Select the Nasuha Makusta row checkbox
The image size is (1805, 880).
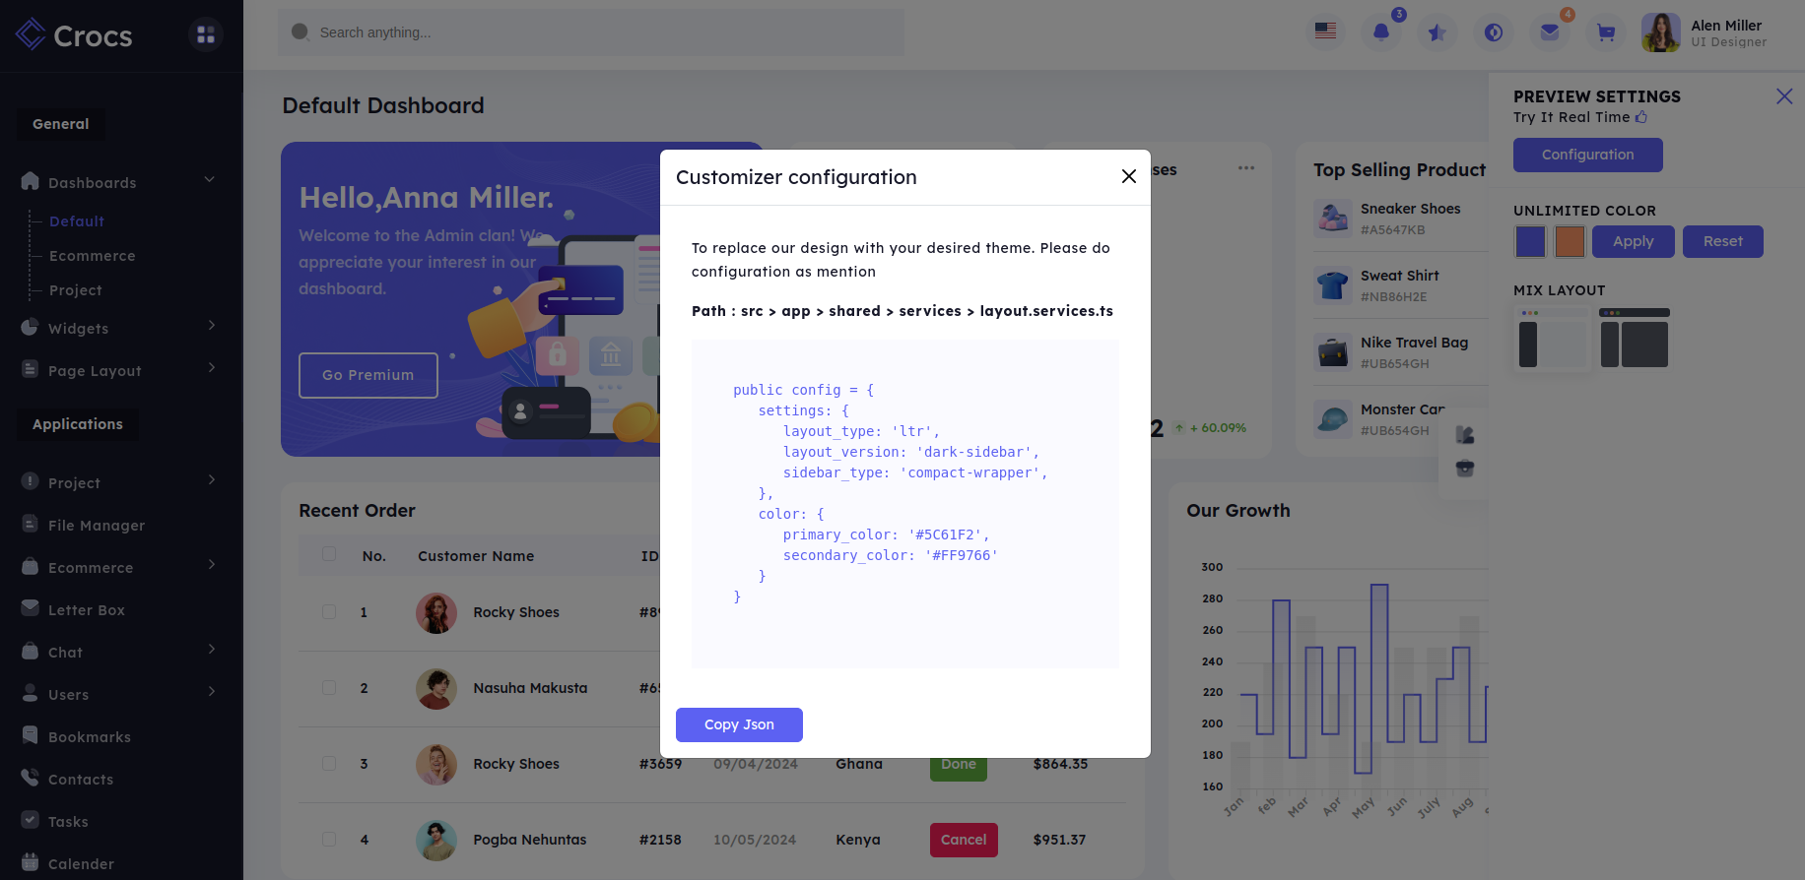pyautogui.click(x=329, y=688)
